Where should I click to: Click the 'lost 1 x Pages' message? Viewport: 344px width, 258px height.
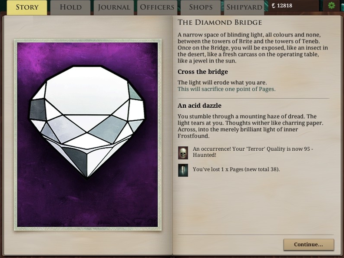[x=236, y=169]
